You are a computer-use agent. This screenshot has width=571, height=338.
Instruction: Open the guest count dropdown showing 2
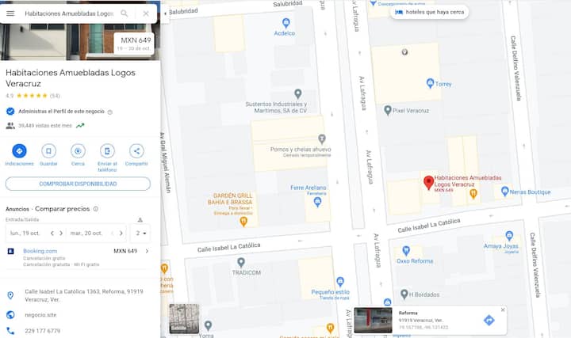pyautogui.click(x=140, y=233)
